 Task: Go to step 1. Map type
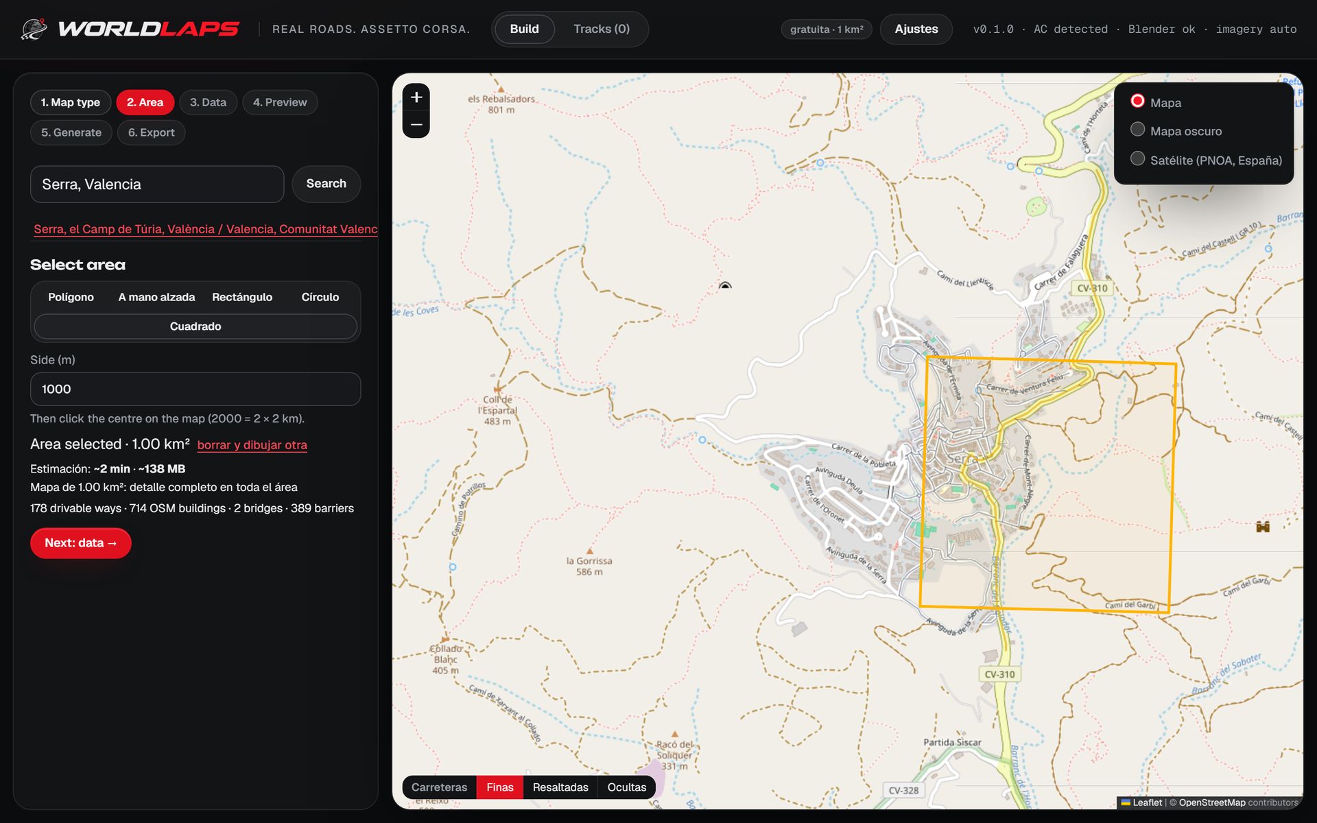click(x=71, y=102)
